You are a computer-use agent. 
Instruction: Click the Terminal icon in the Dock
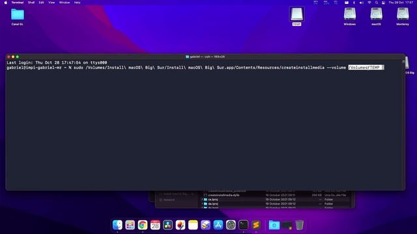coord(243,225)
